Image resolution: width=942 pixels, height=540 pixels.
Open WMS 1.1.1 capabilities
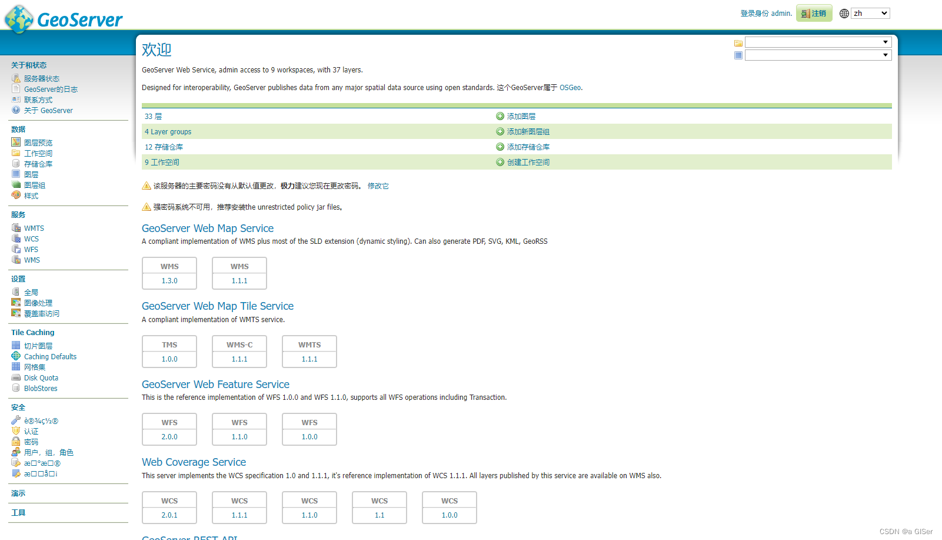tap(239, 280)
